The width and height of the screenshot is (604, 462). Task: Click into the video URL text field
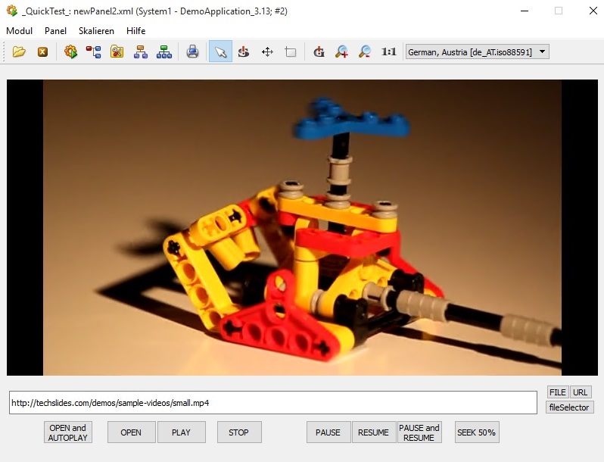point(272,403)
